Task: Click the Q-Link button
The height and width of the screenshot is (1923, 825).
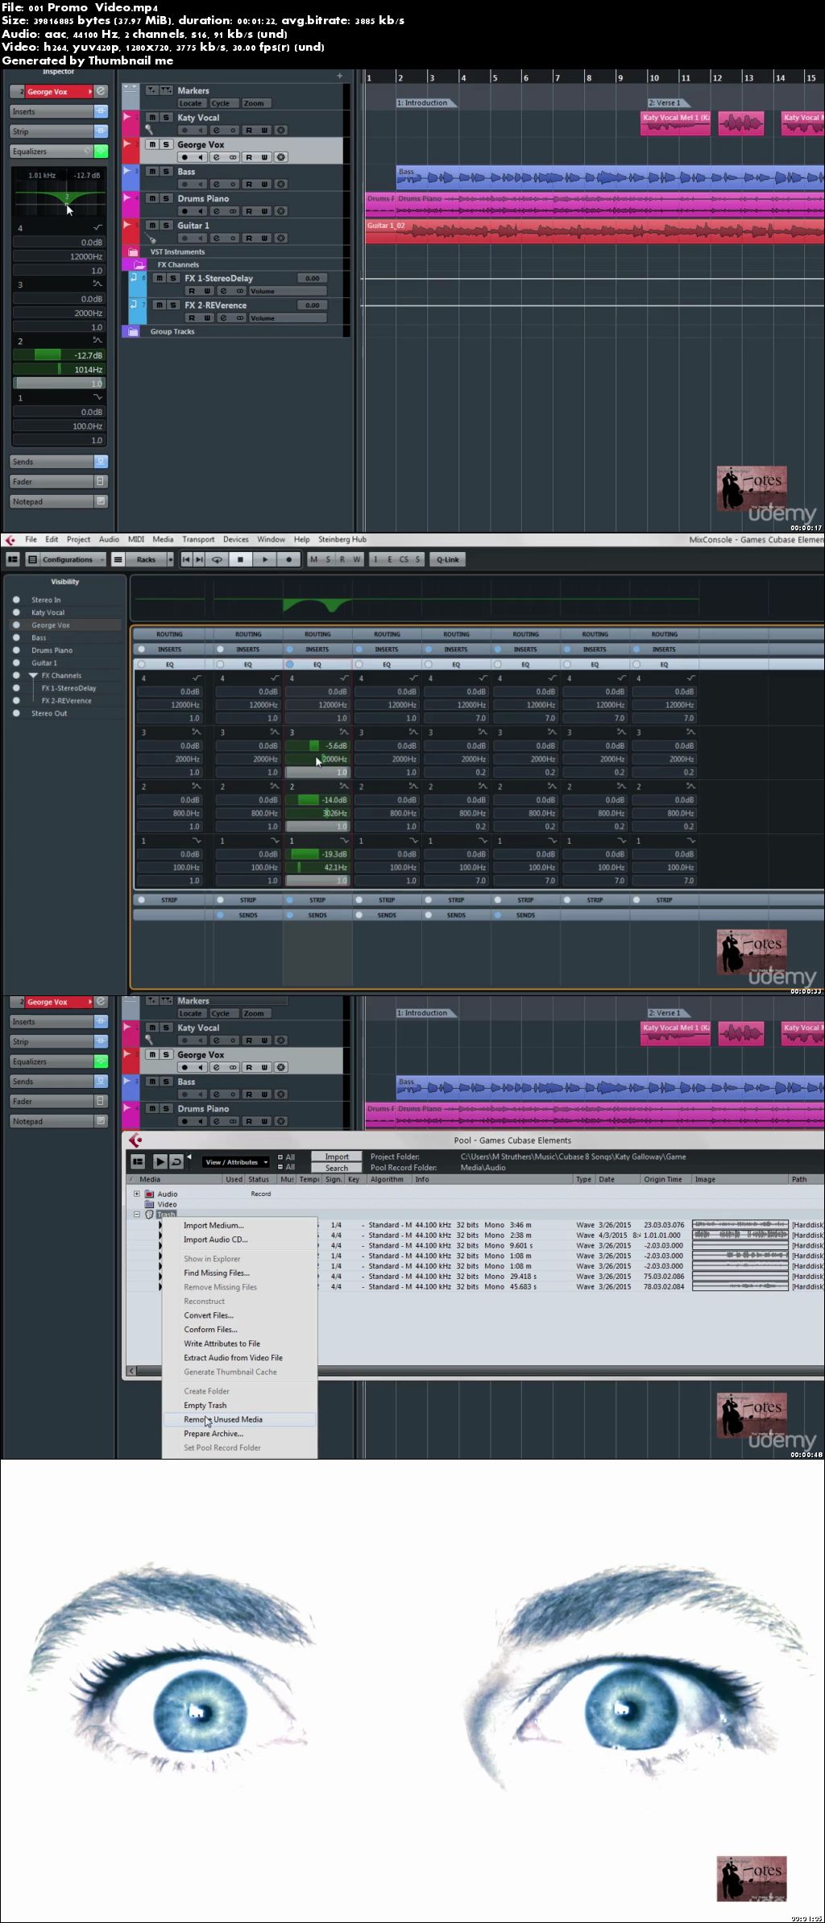Action: (x=447, y=559)
